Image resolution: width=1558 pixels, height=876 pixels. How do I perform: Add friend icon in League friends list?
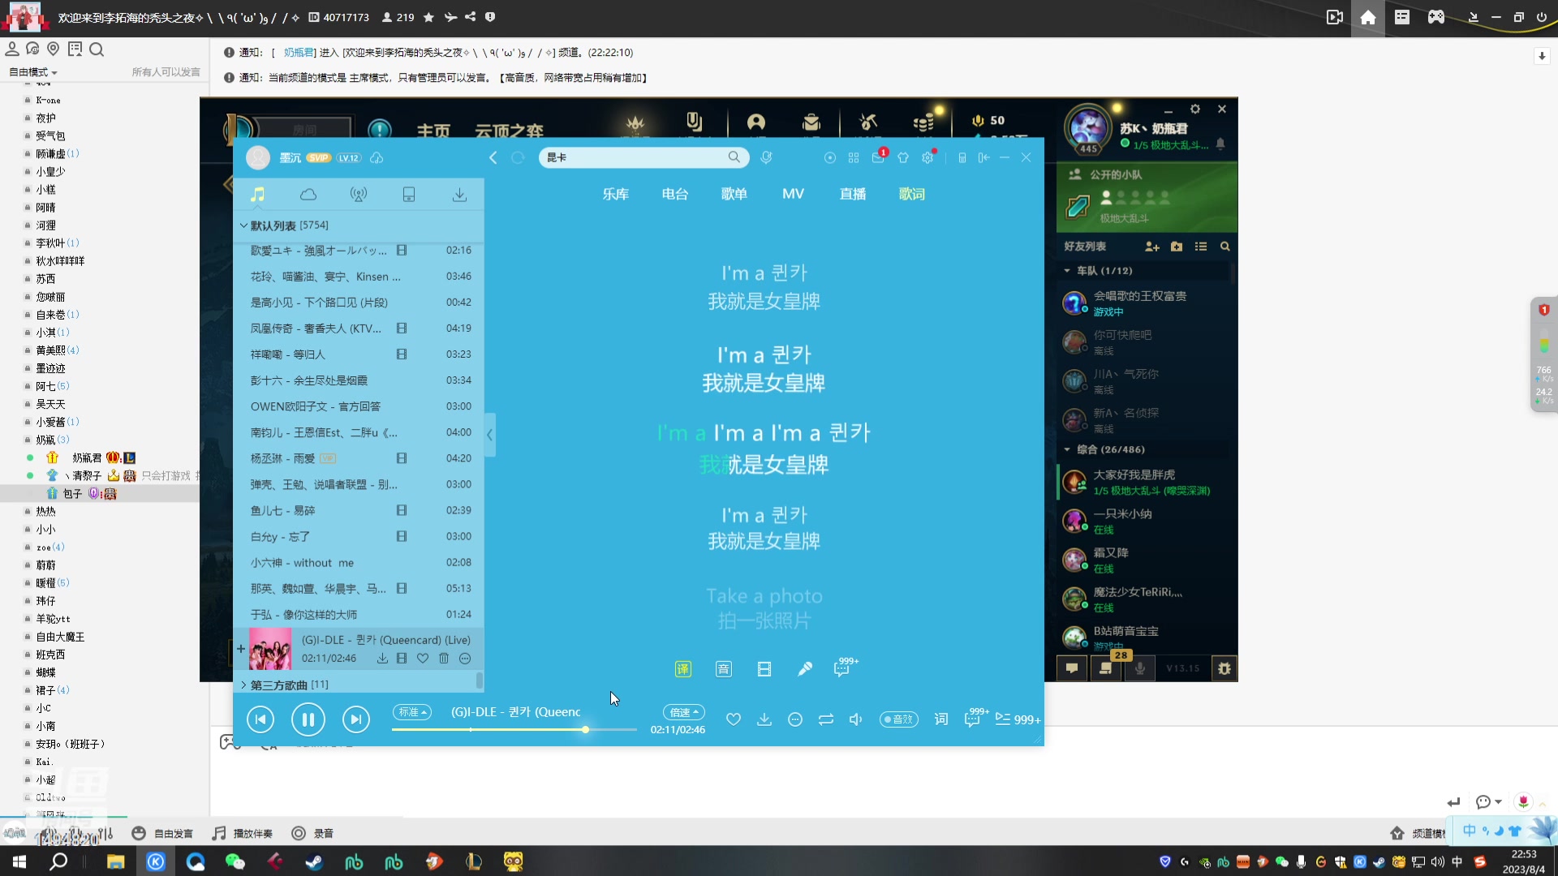1152,247
